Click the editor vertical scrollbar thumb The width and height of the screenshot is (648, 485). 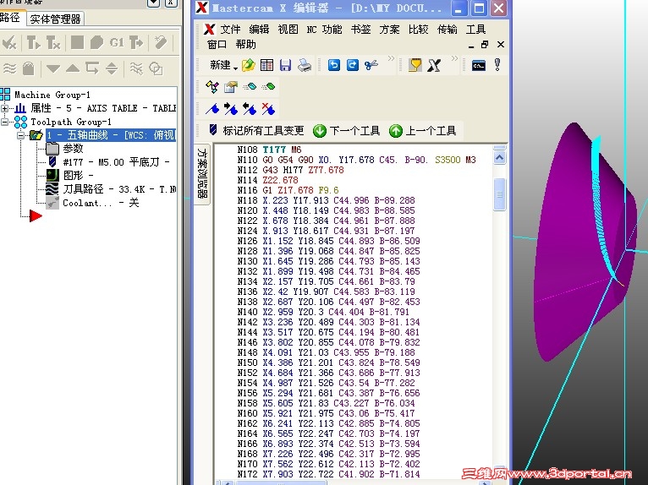(x=499, y=194)
